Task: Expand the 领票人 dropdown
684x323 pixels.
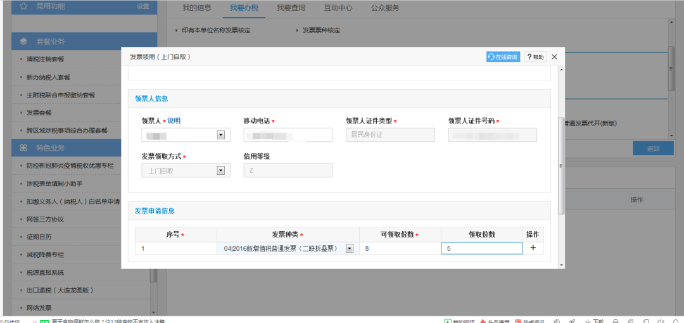Action: click(221, 135)
